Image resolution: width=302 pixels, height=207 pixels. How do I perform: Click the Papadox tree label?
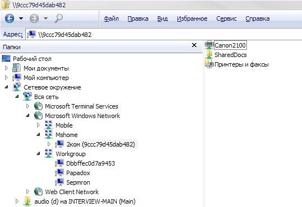coord(78,173)
